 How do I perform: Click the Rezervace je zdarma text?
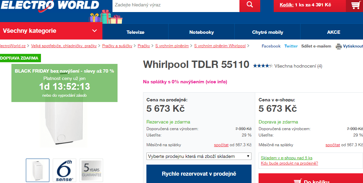(168, 122)
